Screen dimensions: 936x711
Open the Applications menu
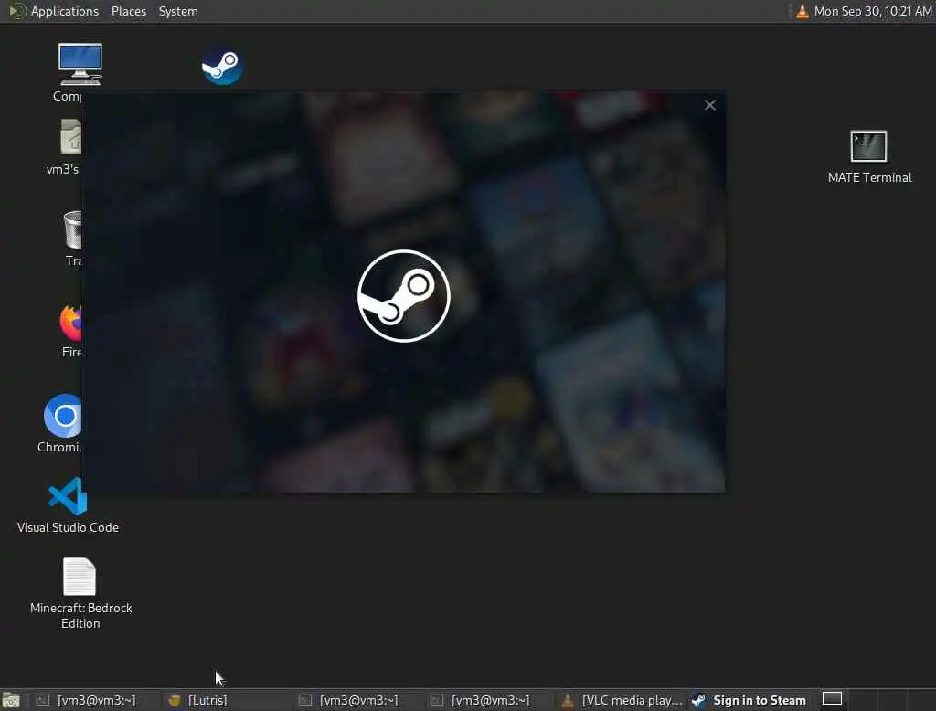point(65,11)
